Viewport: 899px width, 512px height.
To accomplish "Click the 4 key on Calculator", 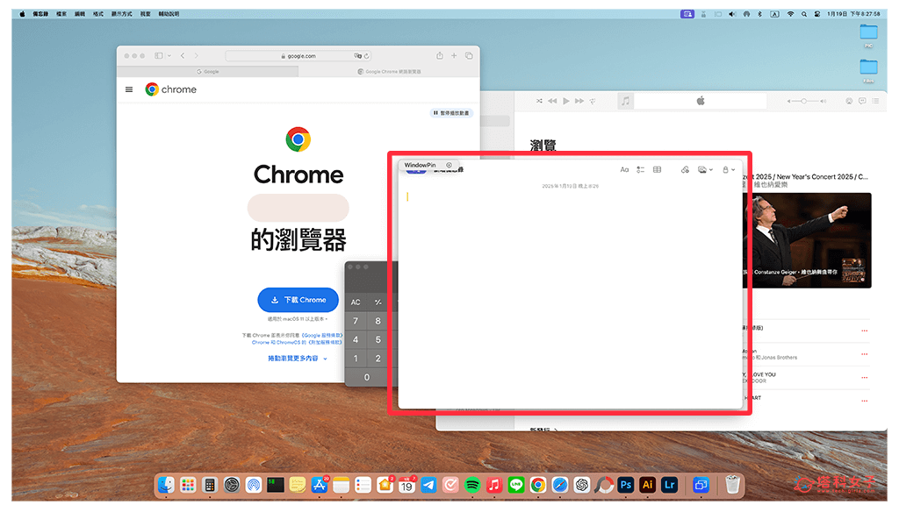I will pyautogui.click(x=356, y=339).
